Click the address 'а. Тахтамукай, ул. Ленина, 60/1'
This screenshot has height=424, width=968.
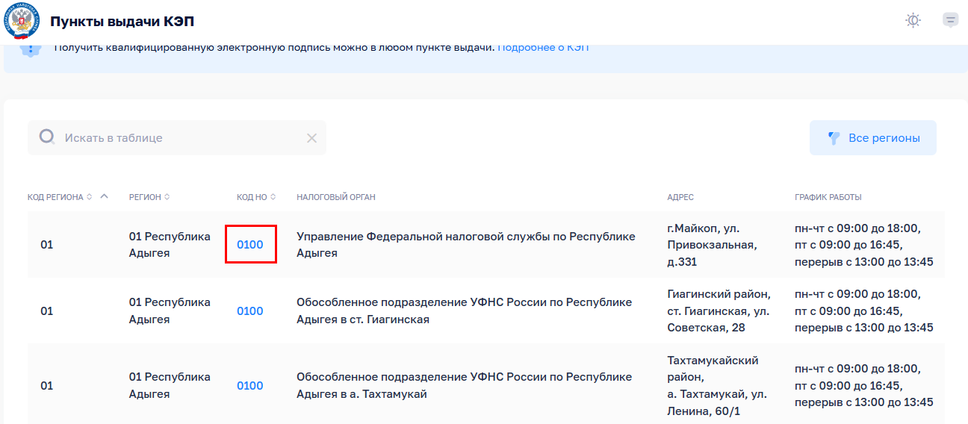point(716,385)
